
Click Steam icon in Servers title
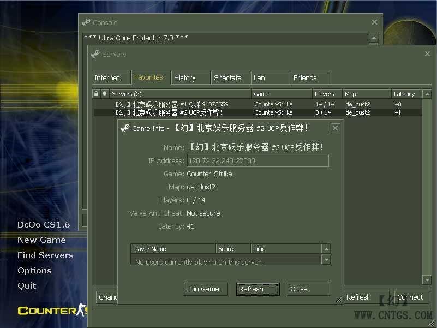[x=95, y=54]
